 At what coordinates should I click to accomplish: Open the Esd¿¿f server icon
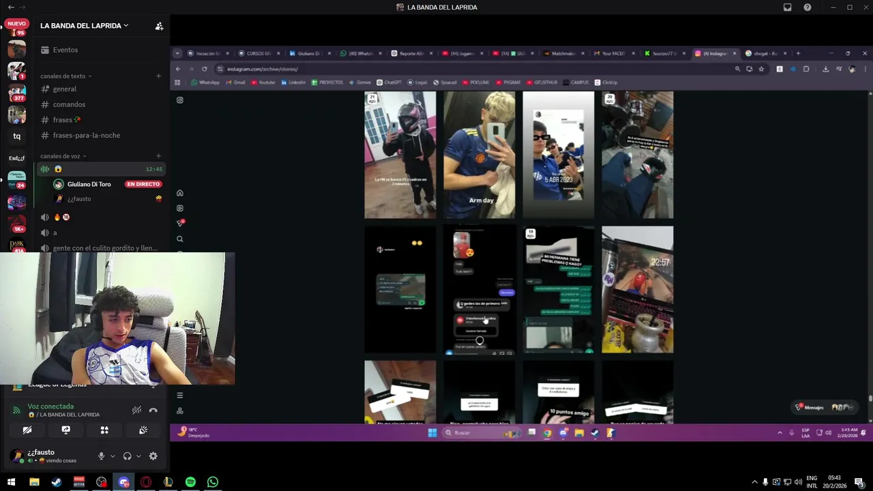coord(16,158)
